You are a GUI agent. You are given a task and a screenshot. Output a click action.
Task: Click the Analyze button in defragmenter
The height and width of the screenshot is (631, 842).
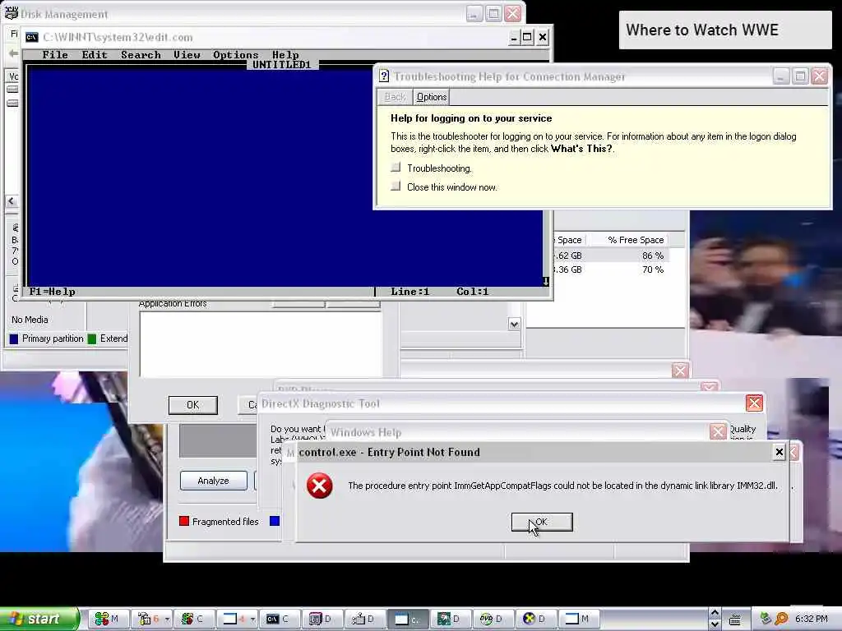pos(213,481)
